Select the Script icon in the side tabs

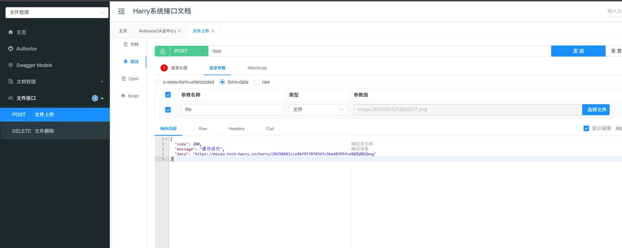click(124, 96)
